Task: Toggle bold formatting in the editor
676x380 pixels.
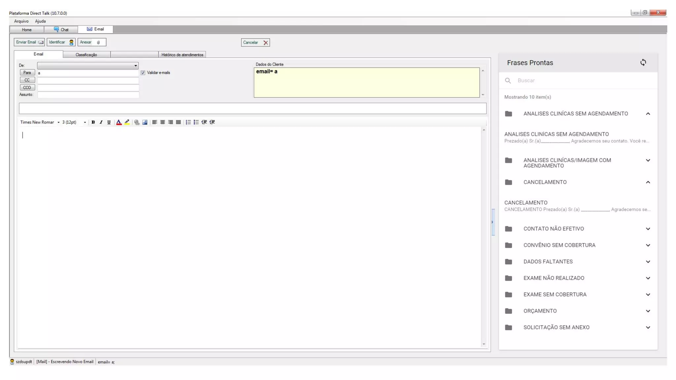Action: point(93,122)
